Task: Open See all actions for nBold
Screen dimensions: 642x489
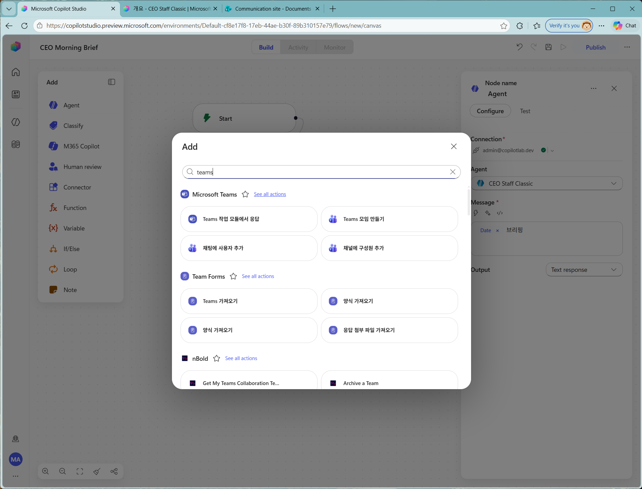Action: pyautogui.click(x=241, y=358)
